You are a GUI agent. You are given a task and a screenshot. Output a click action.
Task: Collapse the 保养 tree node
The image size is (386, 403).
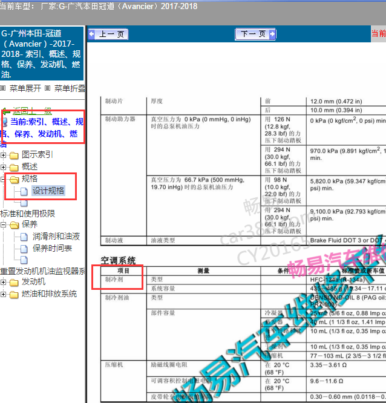[4, 225]
